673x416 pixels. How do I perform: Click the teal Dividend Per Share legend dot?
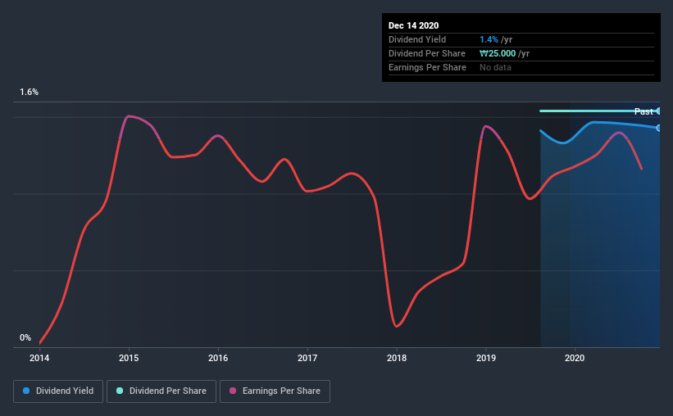120,391
